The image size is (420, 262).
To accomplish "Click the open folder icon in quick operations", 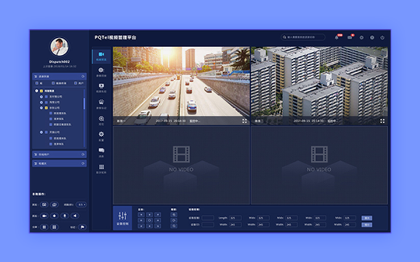I will [x=54, y=205].
